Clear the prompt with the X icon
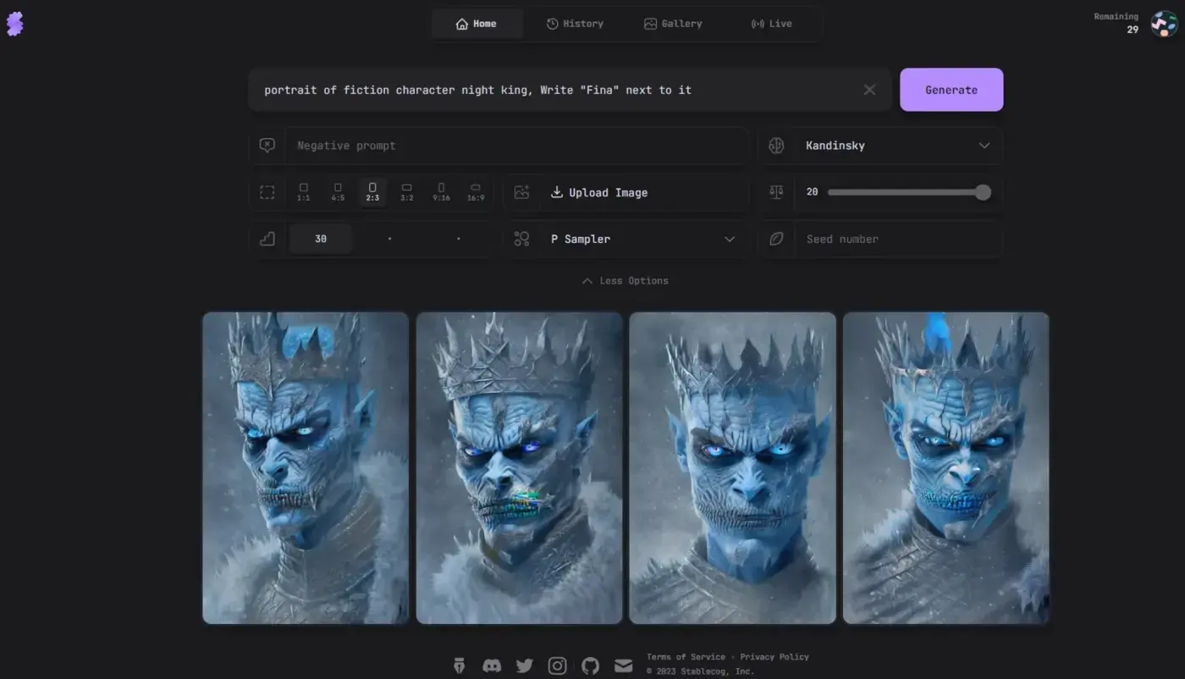Viewport: 1185px width, 679px height. point(869,90)
